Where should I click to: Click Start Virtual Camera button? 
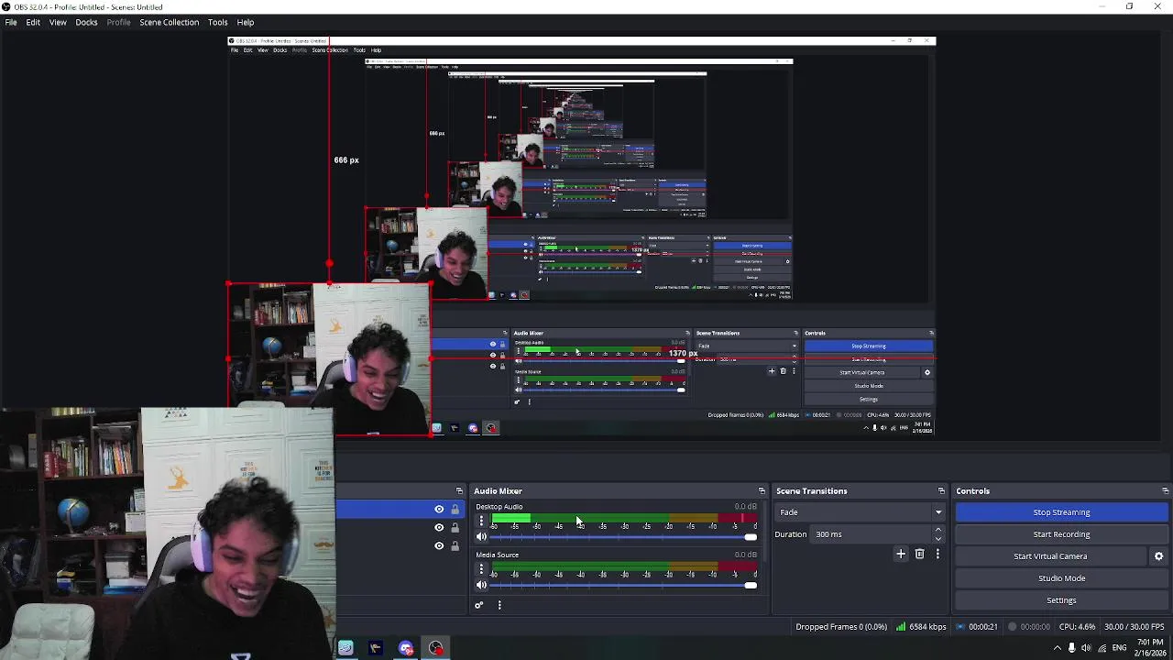tap(1050, 556)
